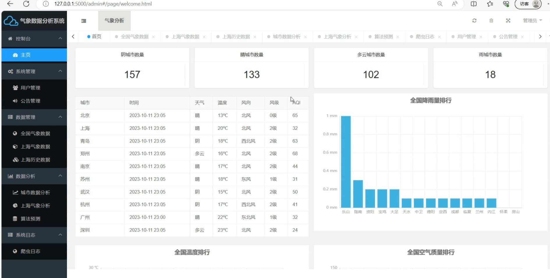Image resolution: width=550 pixels, height=278 pixels.
Task: Close the 上海气象分析 tab
Action: [x=356, y=37]
